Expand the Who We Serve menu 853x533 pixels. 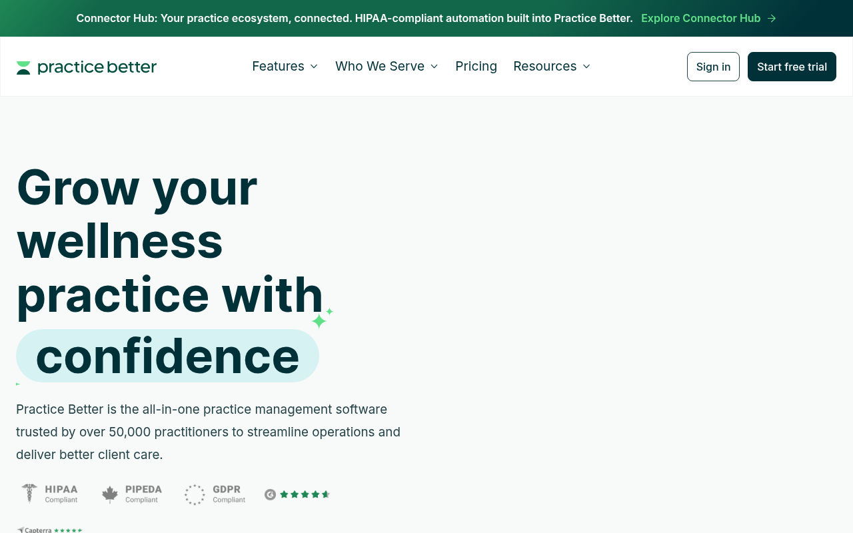387,66
